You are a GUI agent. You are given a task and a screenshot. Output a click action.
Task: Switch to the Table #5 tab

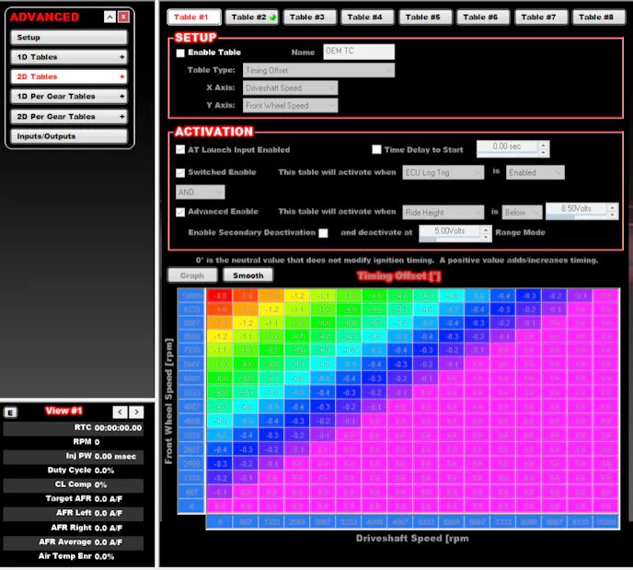[x=422, y=17]
